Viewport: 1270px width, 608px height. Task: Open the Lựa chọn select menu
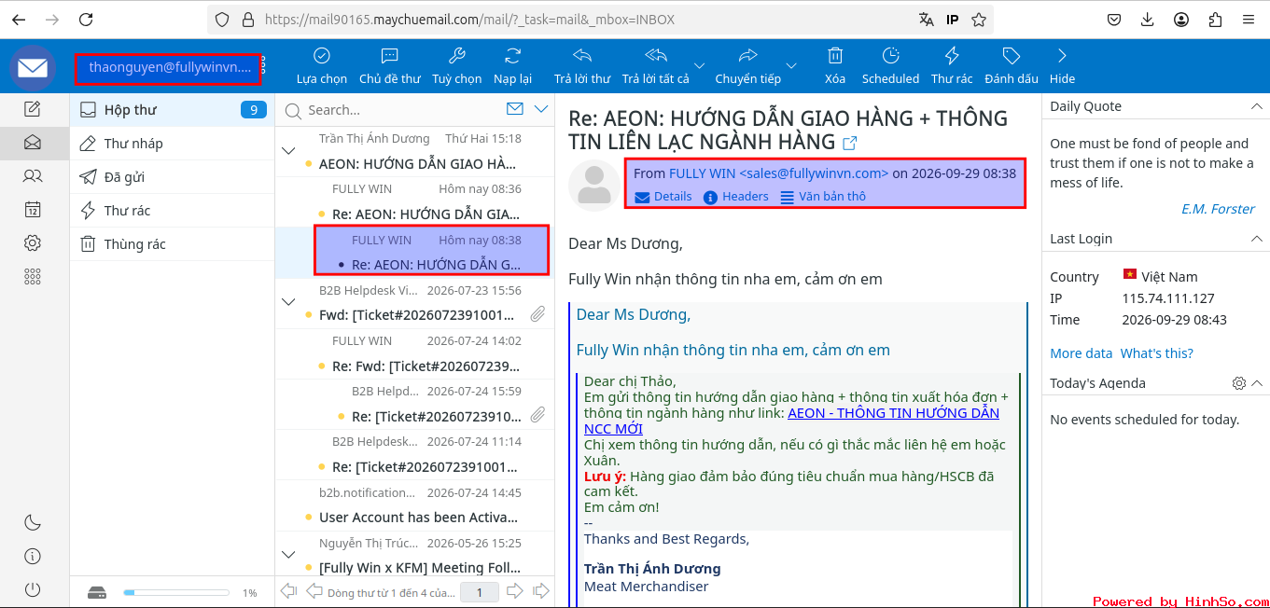[322, 66]
